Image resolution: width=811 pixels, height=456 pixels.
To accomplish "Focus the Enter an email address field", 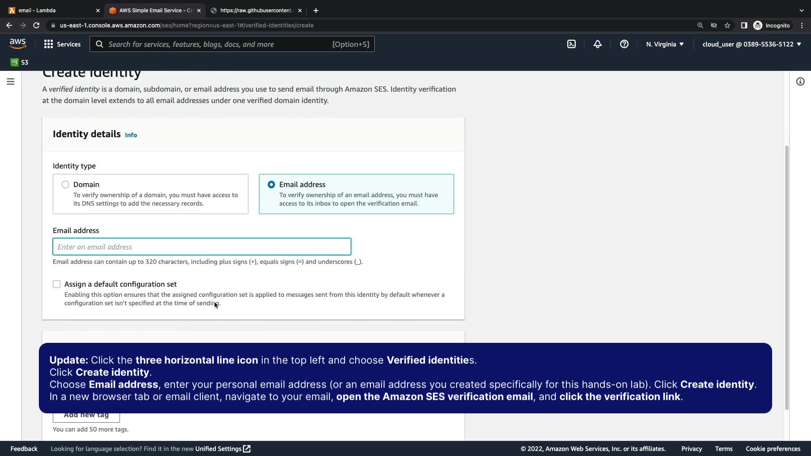I will pyautogui.click(x=201, y=247).
